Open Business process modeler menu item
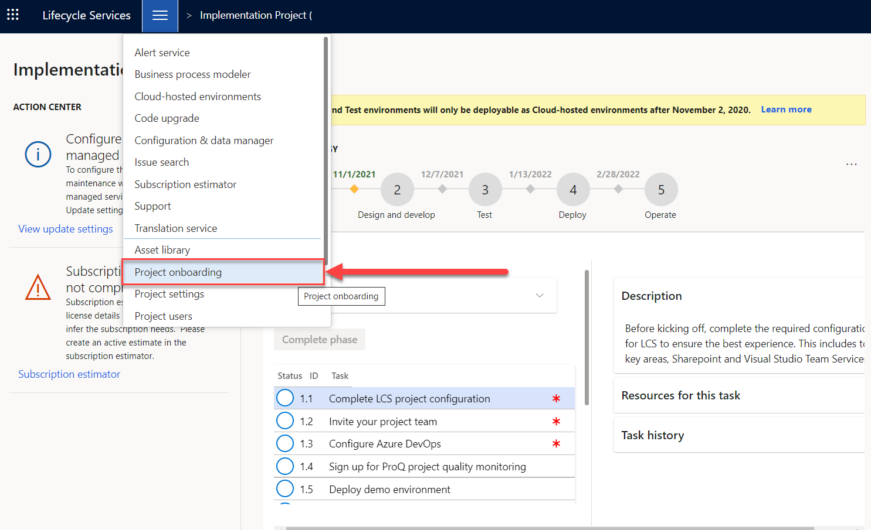Viewport: 871px width, 530px height. [x=192, y=74]
